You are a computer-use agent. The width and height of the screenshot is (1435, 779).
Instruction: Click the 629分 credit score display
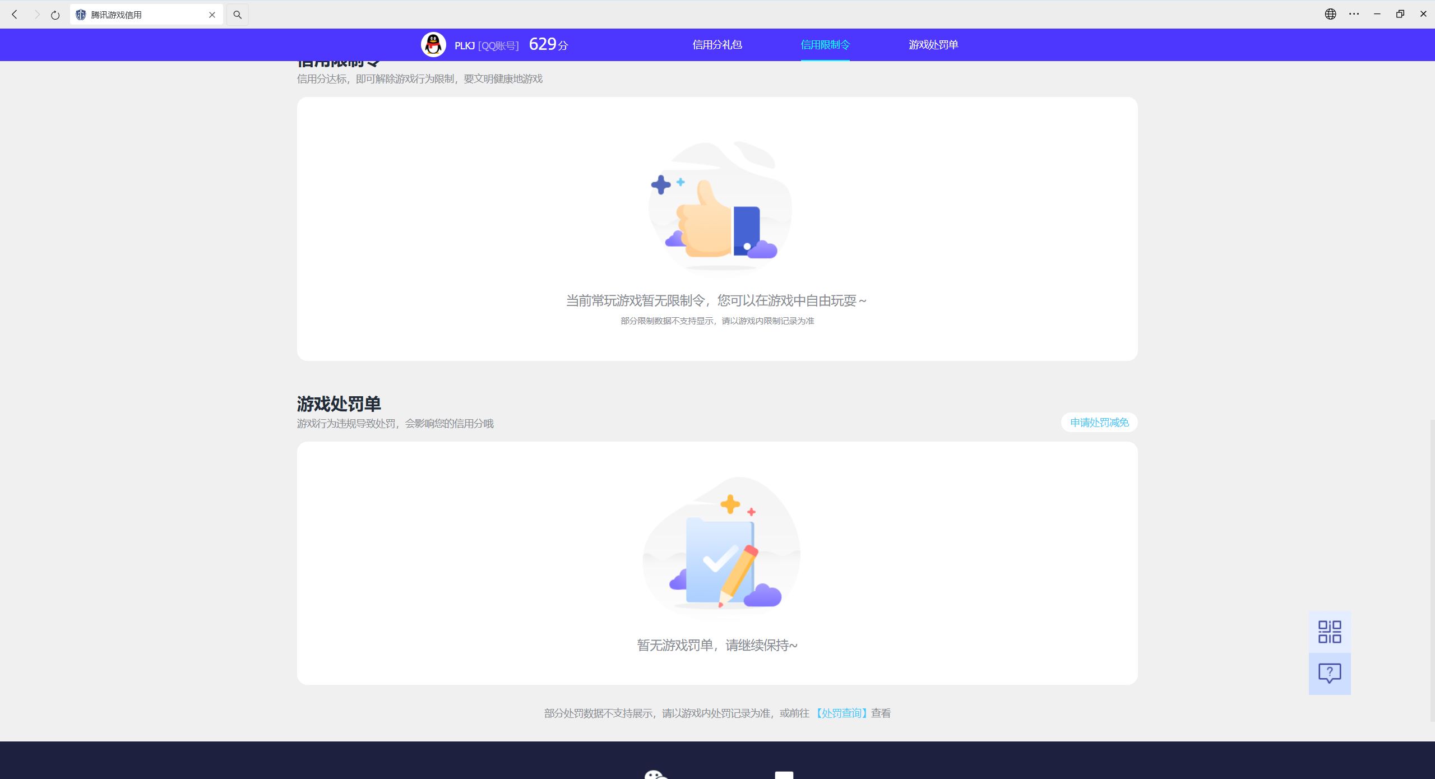click(548, 44)
